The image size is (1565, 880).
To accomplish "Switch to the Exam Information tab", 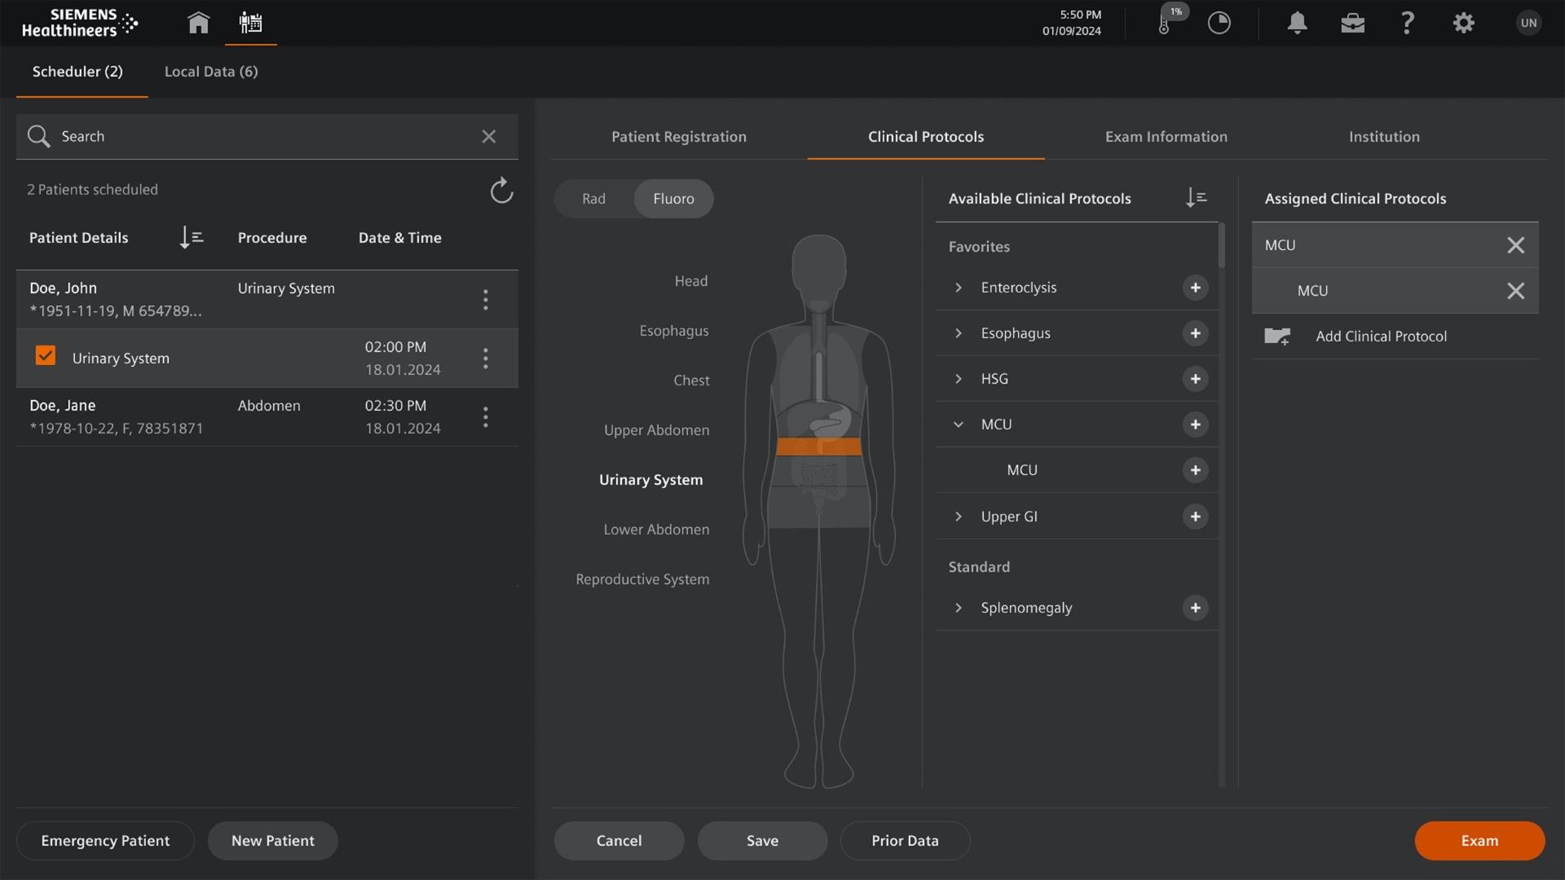I will [1166, 136].
